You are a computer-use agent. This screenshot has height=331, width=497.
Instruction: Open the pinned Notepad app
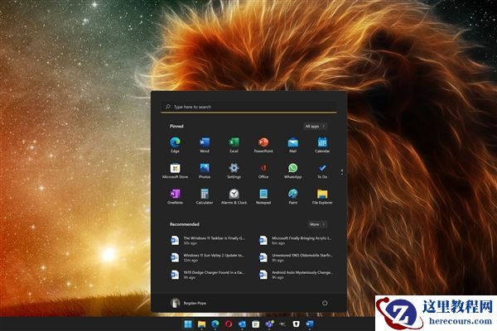coord(263,196)
